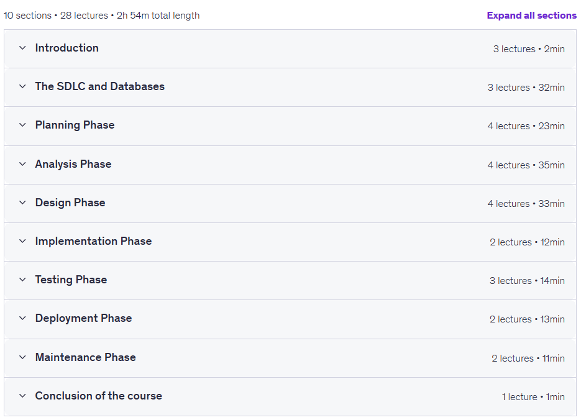The width and height of the screenshot is (581, 420).
Task: Click the Planning Phase heading
Action: [x=75, y=125]
